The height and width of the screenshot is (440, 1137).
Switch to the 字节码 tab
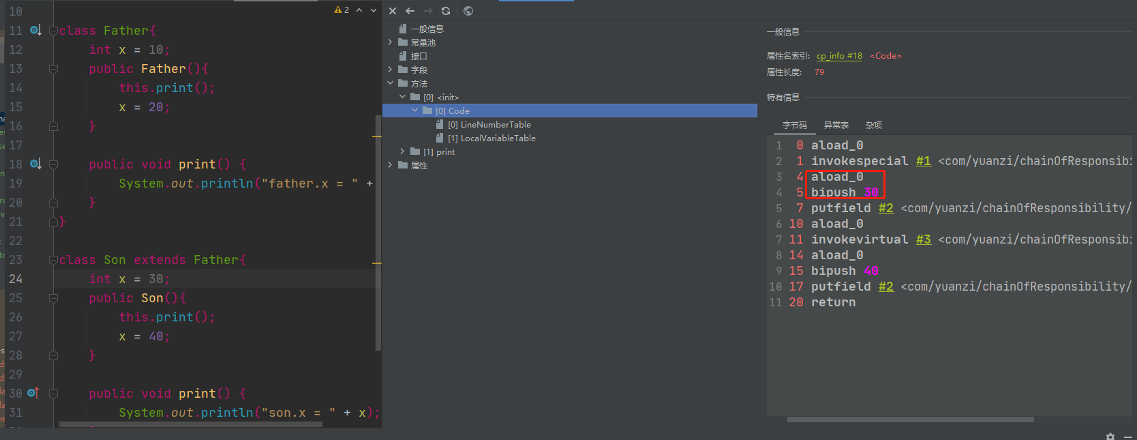(795, 126)
